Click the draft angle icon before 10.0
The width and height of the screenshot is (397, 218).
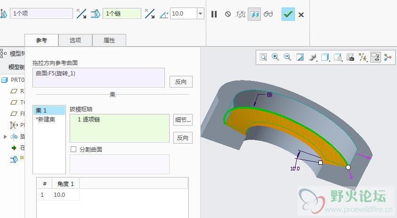(164, 15)
